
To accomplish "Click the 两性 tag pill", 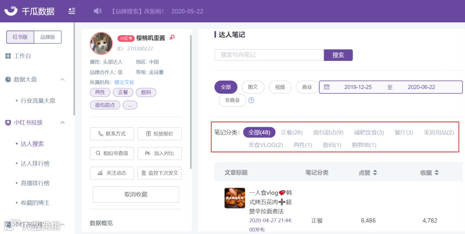I will [100, 92].
